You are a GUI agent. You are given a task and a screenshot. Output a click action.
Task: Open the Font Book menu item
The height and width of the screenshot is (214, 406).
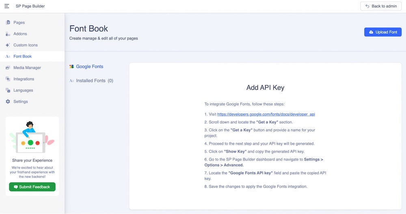click(x=22, y=56)
